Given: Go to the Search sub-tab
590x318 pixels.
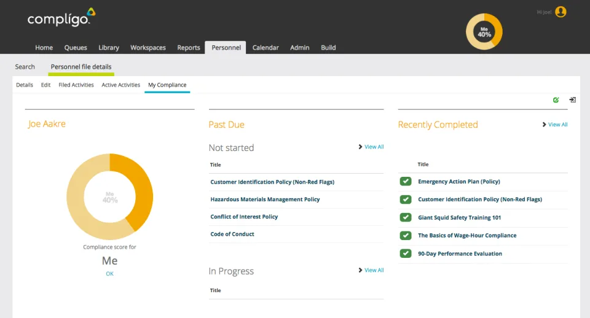Looking at the screenshot, I should 25,66.
